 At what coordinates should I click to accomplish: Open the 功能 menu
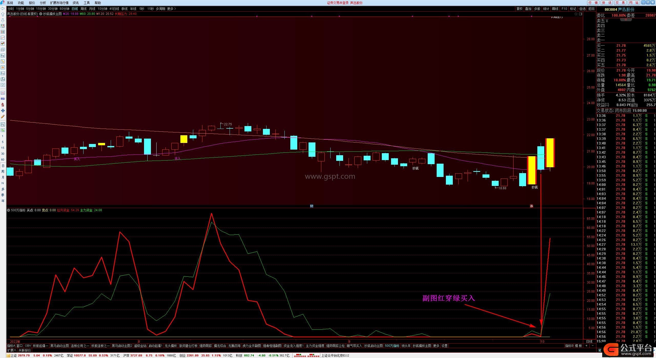[x=21, y=3]
